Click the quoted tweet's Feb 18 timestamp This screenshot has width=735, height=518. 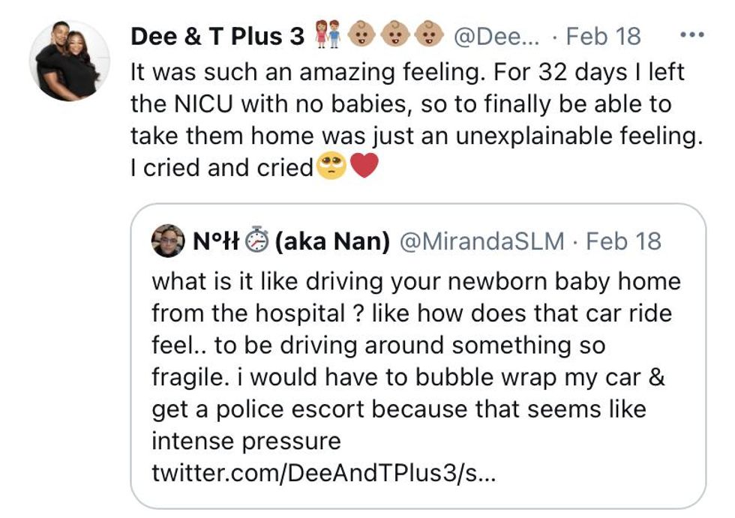point(623,241)
